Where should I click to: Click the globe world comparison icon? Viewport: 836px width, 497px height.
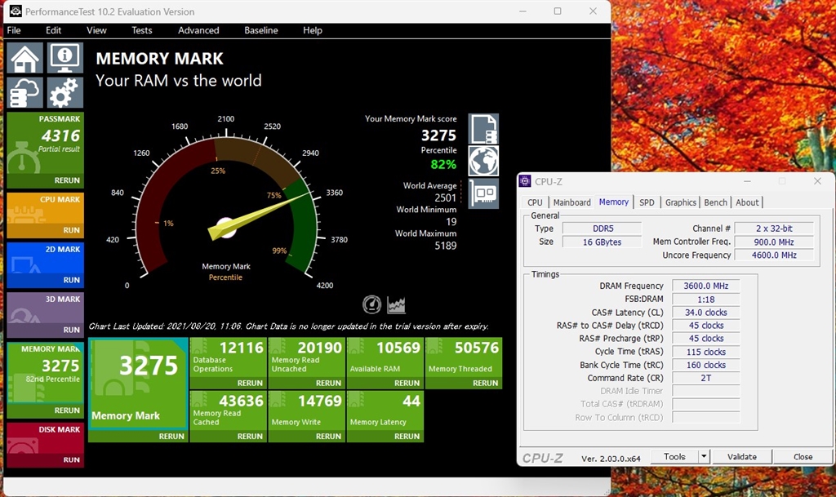click(x=483, y=161)
